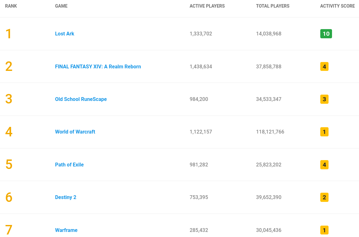The height and width of the screenshot is (237, 359).
Task: Open FINAL FANTASY XIV: A Realm Reborn link
Action: point(98,67)
